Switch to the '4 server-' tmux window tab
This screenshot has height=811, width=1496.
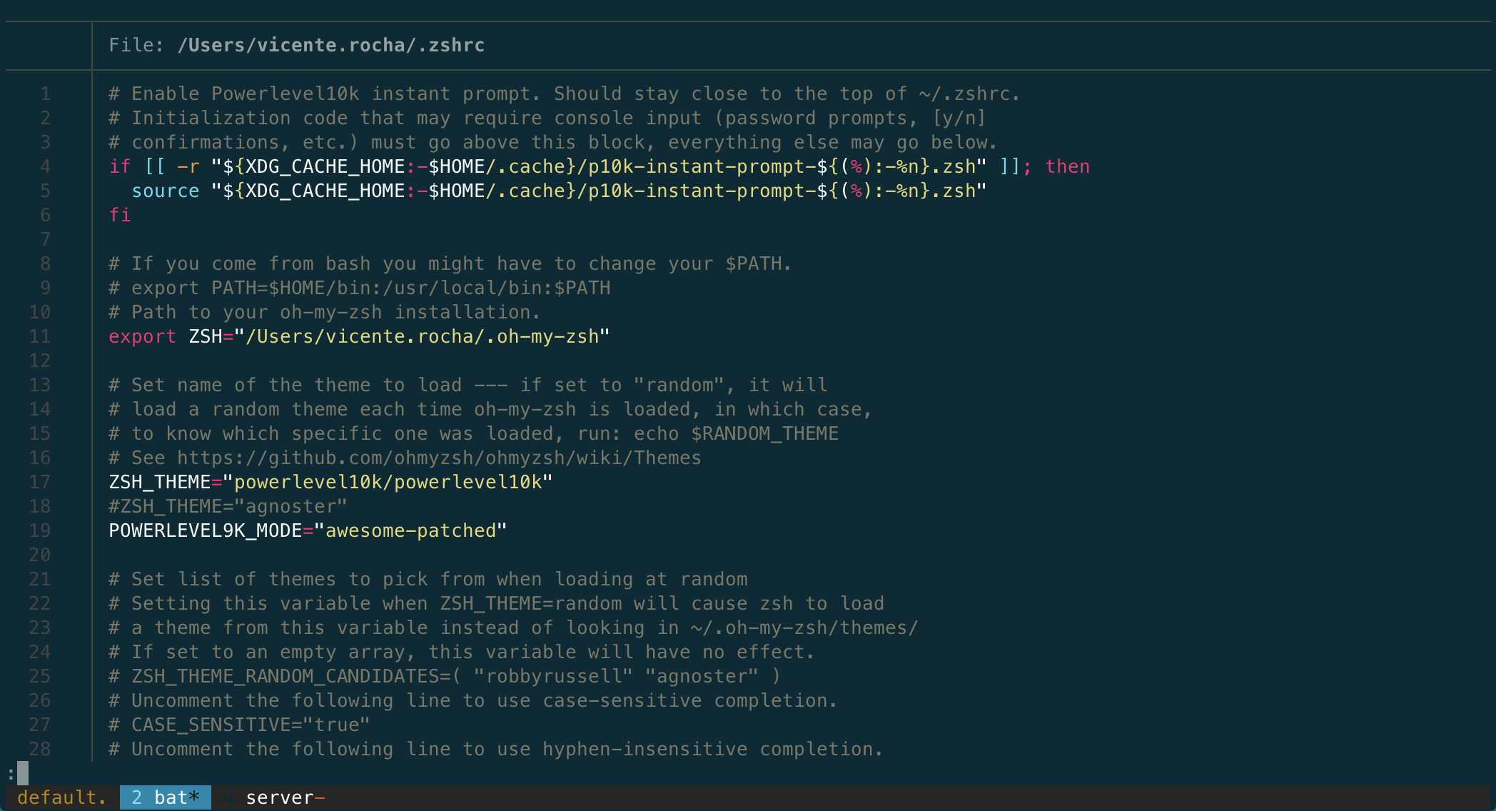[274, 797]
